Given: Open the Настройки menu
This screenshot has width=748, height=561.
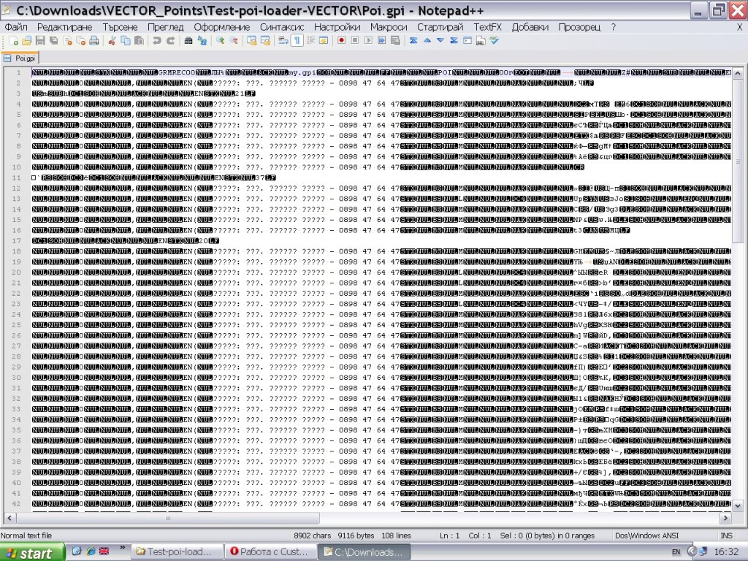Looking at the screenshot, I should click(x=337, y=27).
